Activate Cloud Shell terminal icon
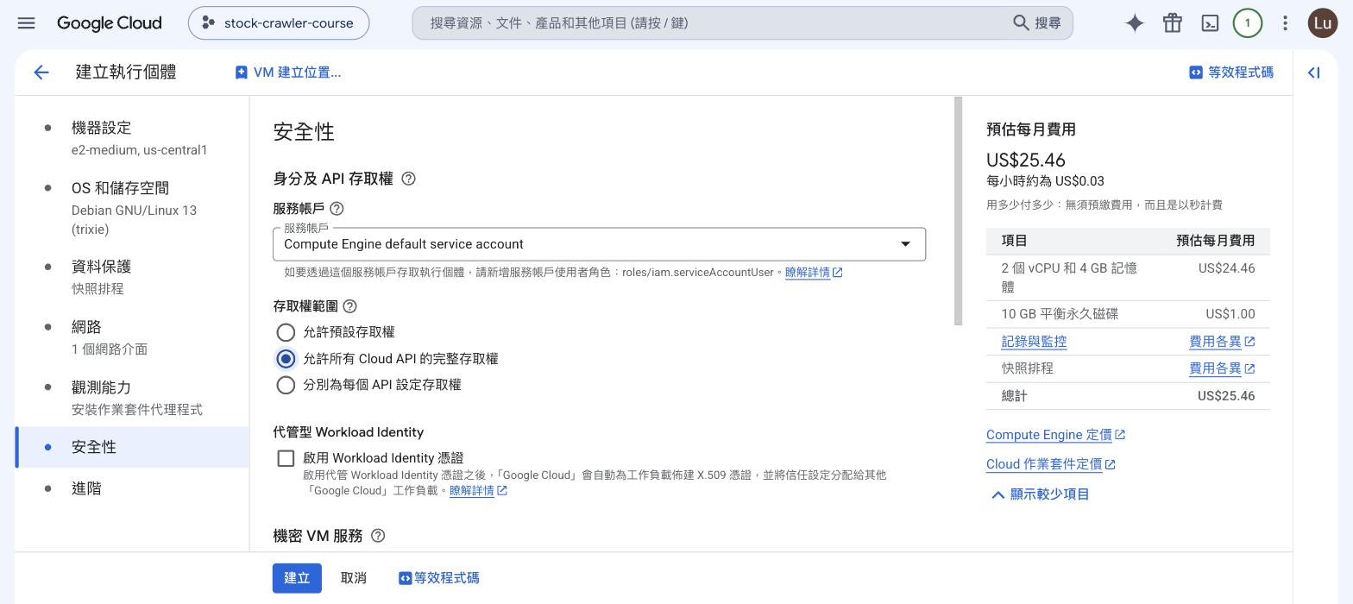The width and height of the screenshot is (1353, 604). click(x=1210, y=23)
